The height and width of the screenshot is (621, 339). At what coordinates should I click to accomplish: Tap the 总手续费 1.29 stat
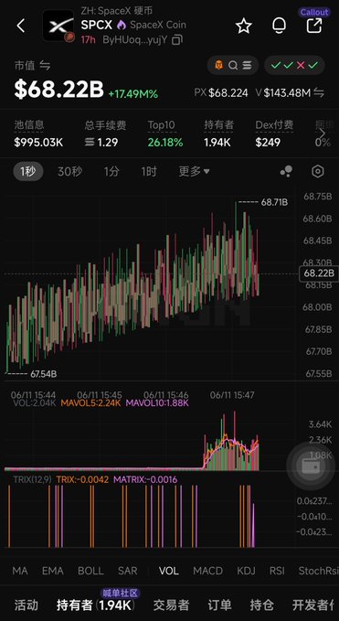coord(105,134)
